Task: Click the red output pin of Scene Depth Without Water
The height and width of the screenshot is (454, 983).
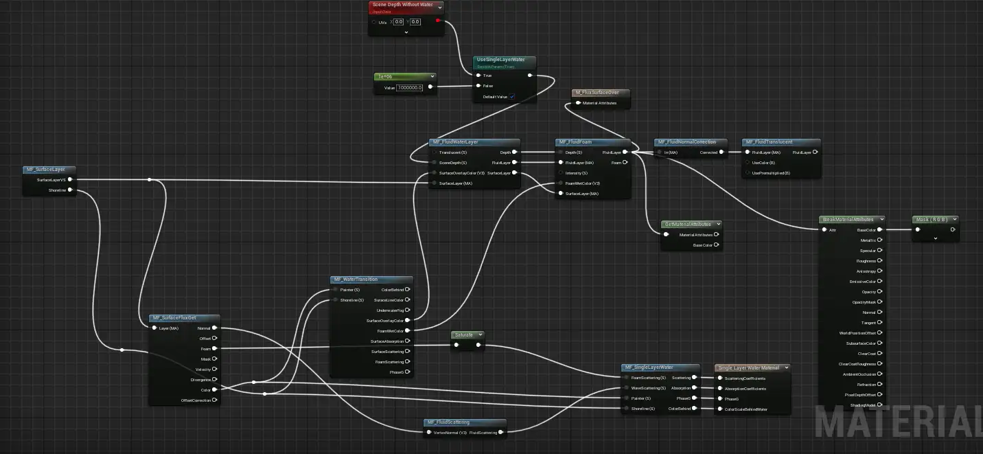Action: coord(439,21)
